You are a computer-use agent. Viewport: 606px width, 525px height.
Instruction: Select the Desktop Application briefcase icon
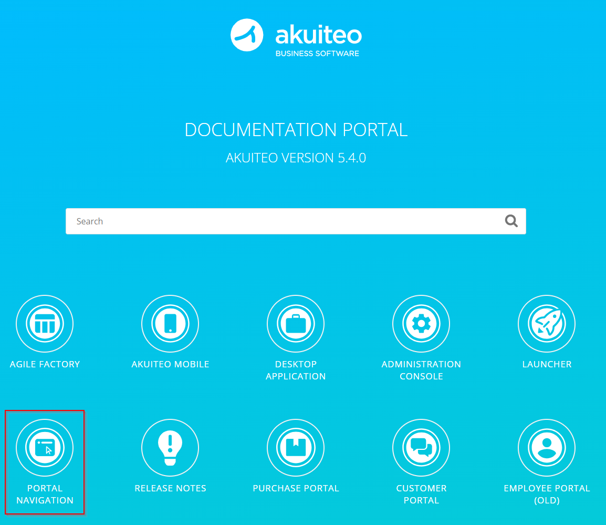[296, 324]
